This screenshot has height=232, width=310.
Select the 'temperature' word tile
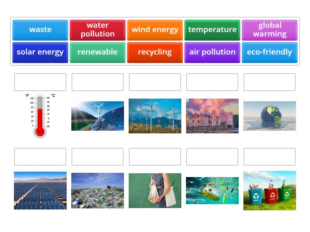[212, 30]
